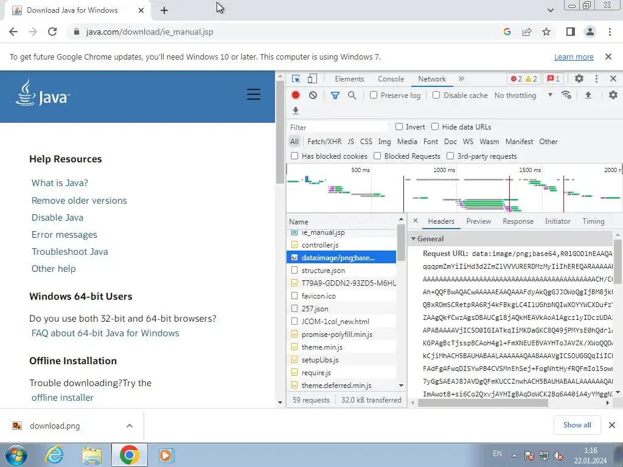The image size is (623, 467).
Task: Open DevTools three-dot customize menu
Action: click(x=596, y=78)
